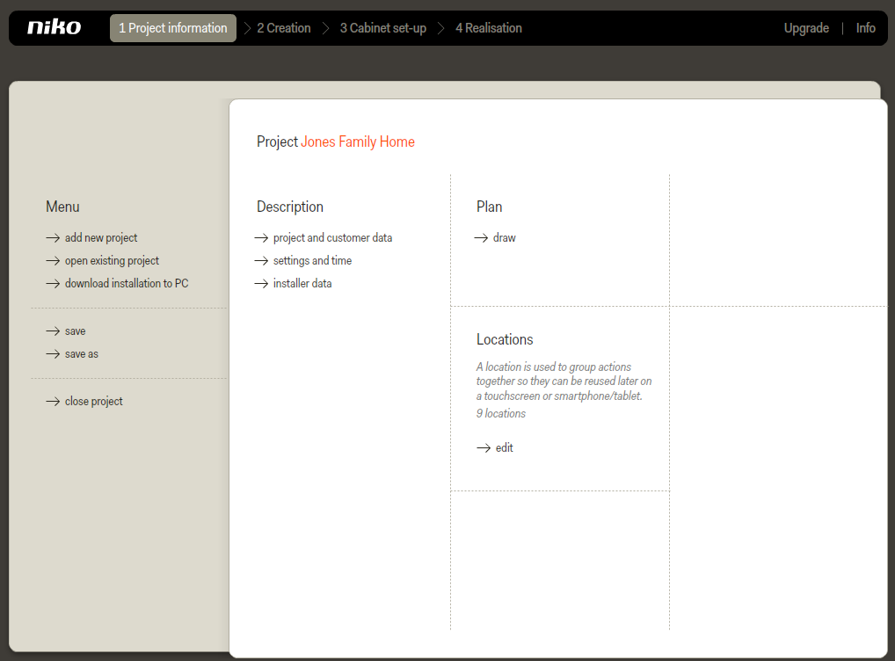Click the arrow icon before settings and time

[x=261, y=260]
